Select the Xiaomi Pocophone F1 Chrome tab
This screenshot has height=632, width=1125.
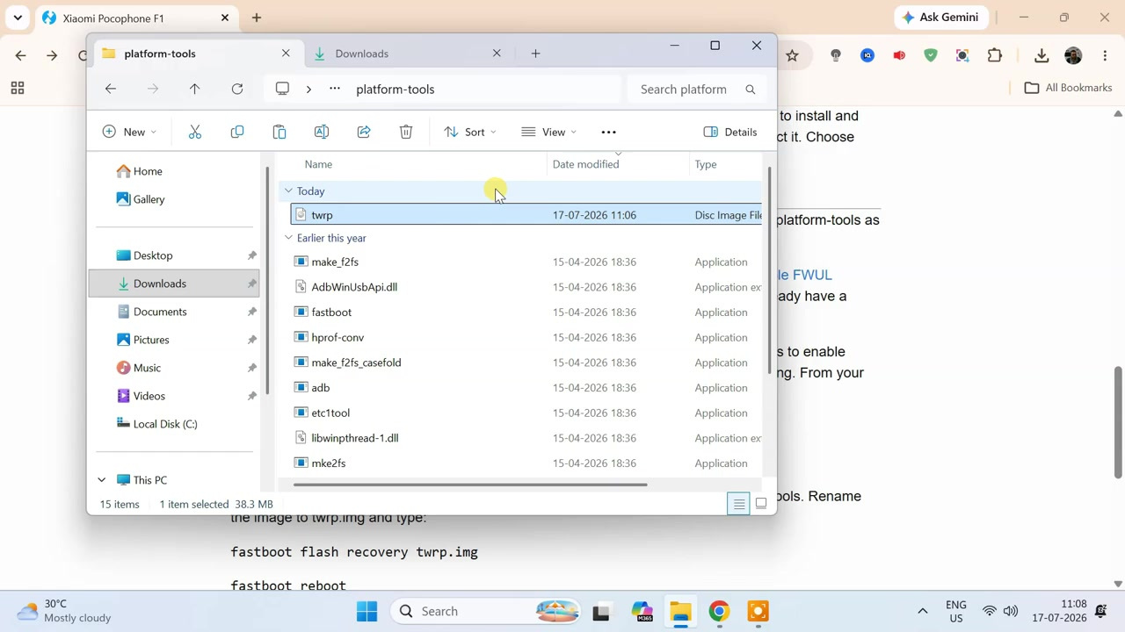coord(135,18)
